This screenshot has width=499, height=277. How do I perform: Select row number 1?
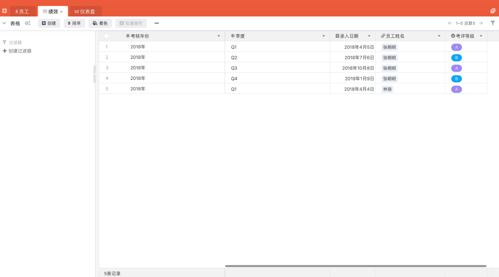coord(107,47)
